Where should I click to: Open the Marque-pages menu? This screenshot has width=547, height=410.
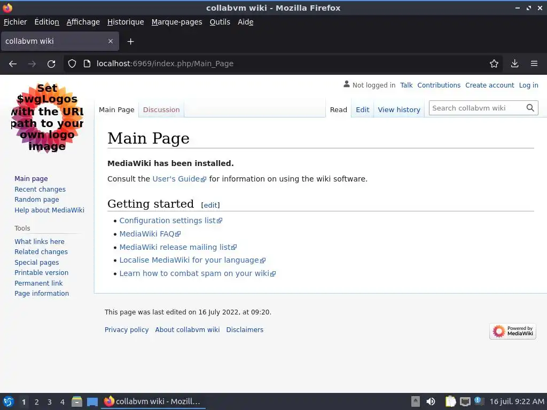[177, 22]
